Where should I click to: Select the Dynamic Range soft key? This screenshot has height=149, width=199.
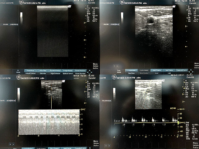(x=55, y=70)
